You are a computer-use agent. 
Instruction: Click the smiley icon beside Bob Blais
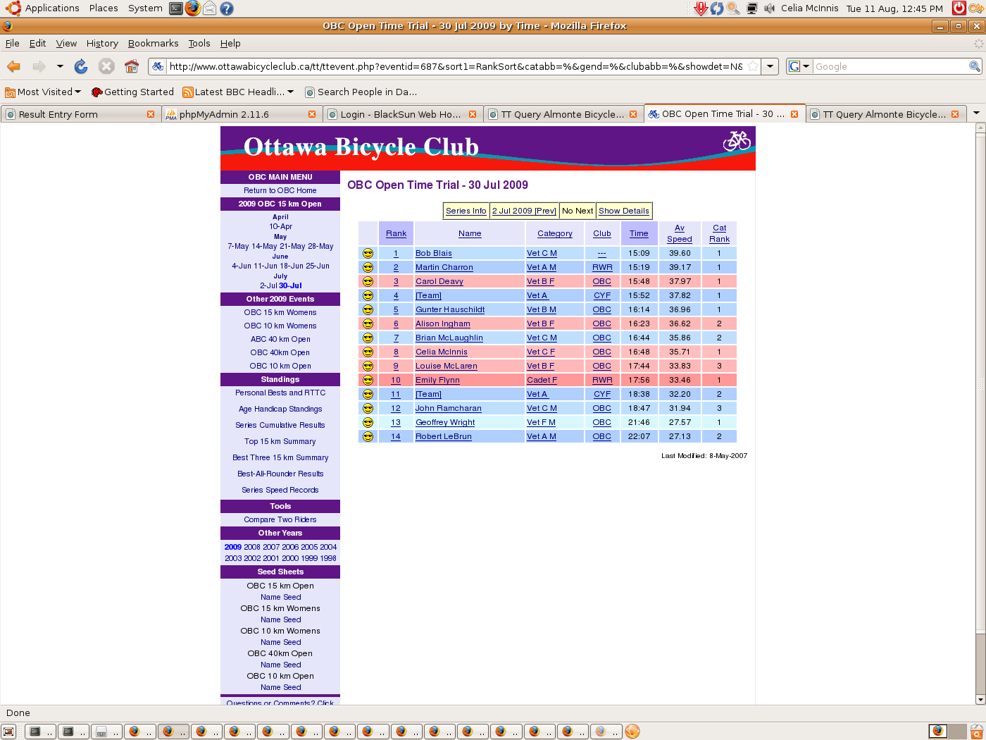(368, 253)
